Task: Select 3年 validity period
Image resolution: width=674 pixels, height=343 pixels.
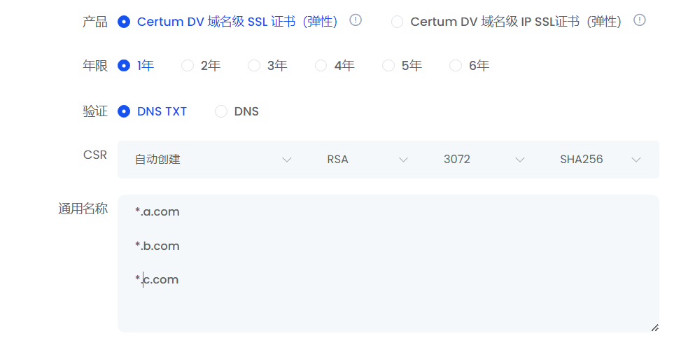Action: (254, 66)
